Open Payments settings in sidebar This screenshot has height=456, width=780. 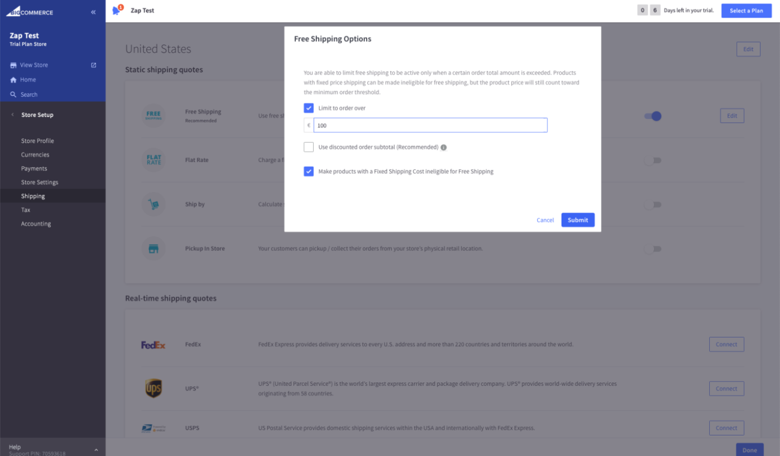[34, 169]
